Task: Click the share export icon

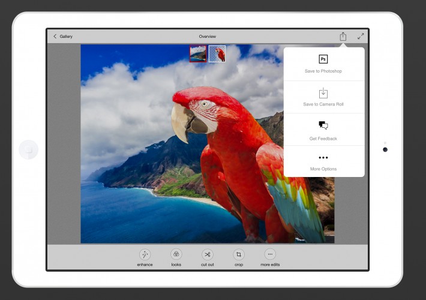Action: [x=343, y=37]
